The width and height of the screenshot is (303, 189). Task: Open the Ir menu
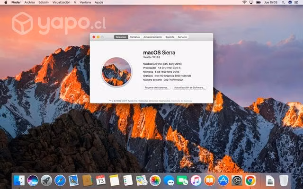75,2
